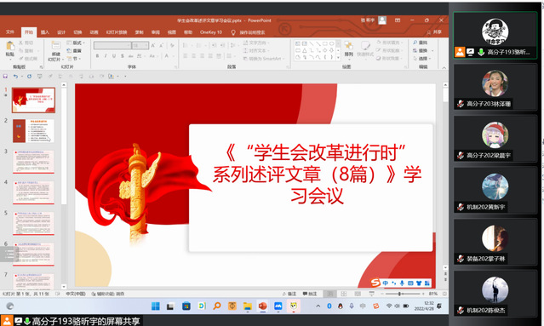Click the zoom slider handle in status bar
Screen dimensions: 544x326
point(399,294)
